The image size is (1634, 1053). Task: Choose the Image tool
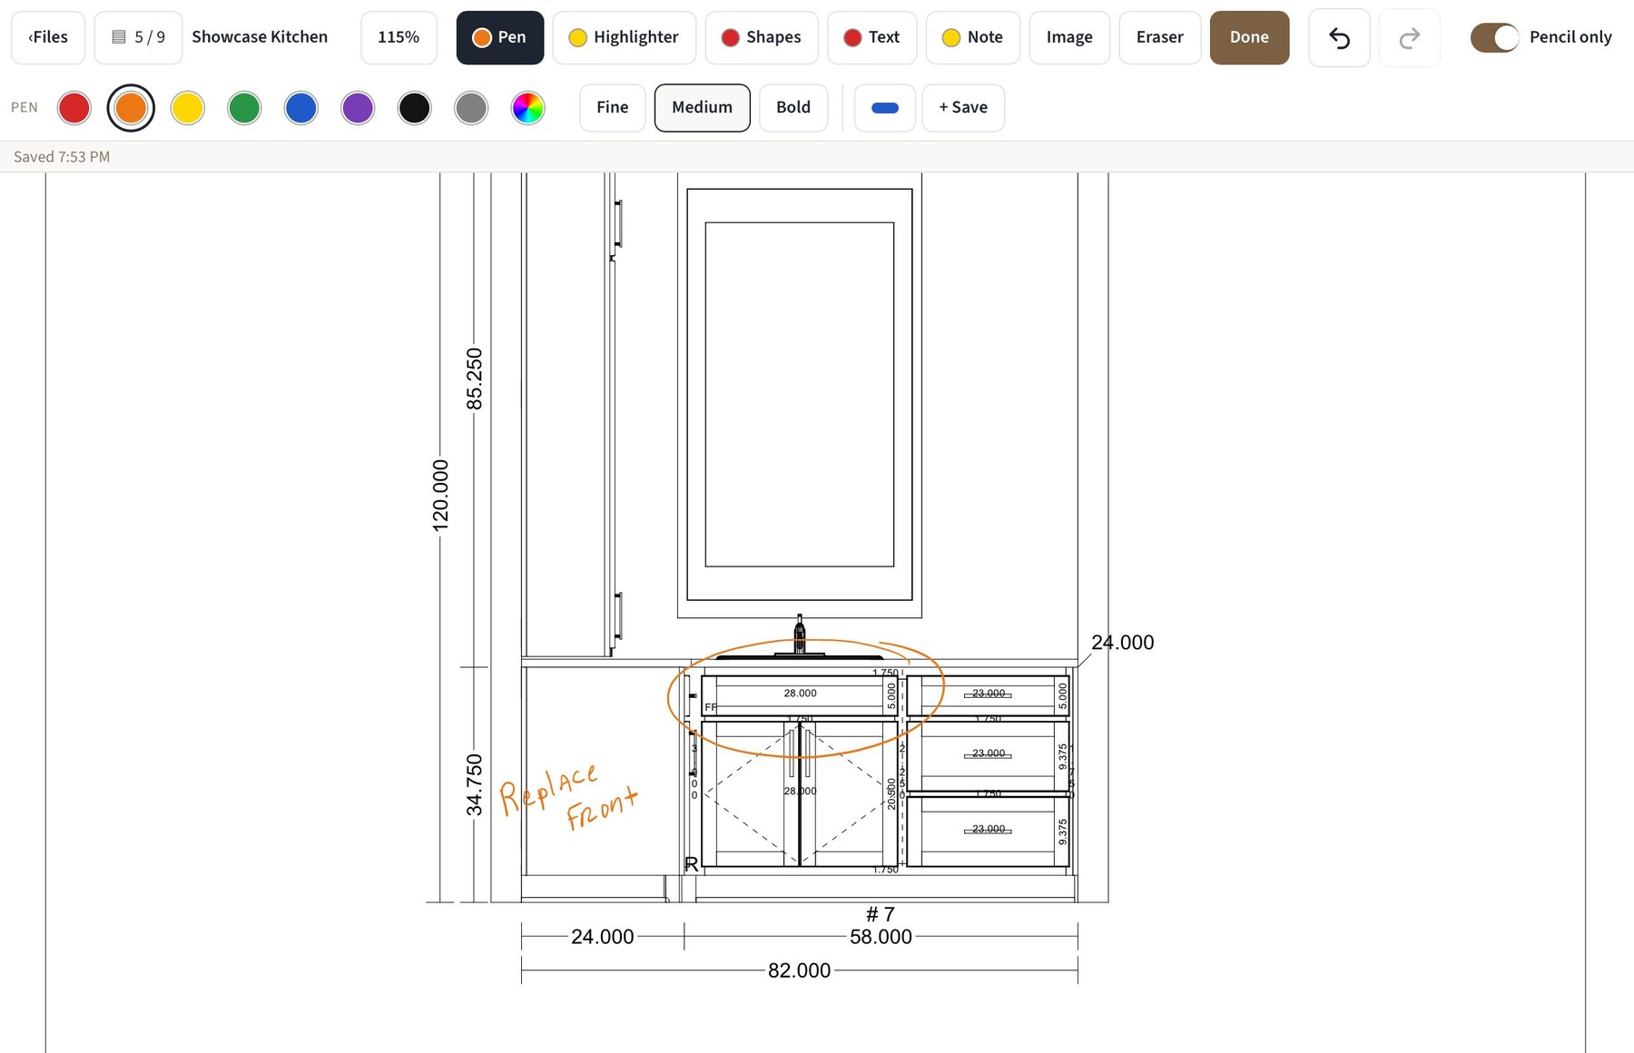[x=1069, y=37]
